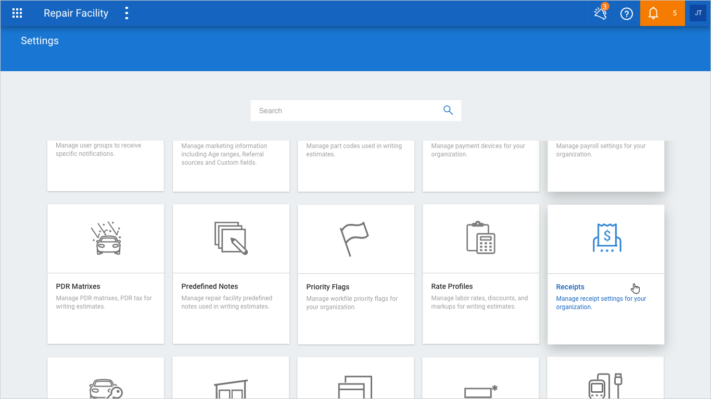Image resolution: width=711 pixels, height=399 pixels.
Task: Open PDR Matrixes via car hail icon
Action: [106, 238]
